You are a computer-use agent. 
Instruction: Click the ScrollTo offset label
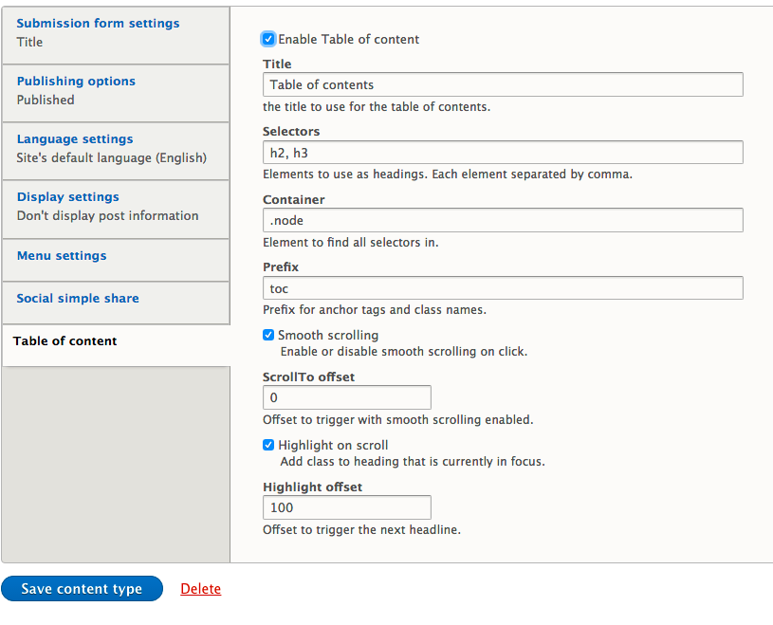308,377
